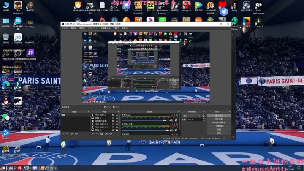The height and width of the screenshot is (171, 304).
Task: Click the 工作室模式 studio mode button
Action: 219,126
